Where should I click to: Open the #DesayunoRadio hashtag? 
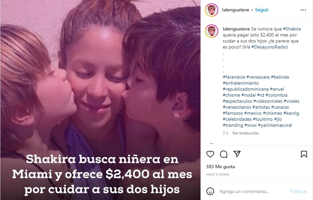[x=269, y=47]
